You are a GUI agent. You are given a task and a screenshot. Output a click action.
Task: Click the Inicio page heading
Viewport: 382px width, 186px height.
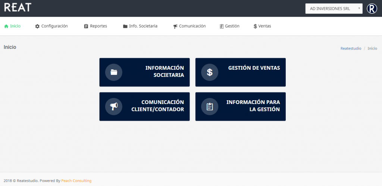point(10,47)
